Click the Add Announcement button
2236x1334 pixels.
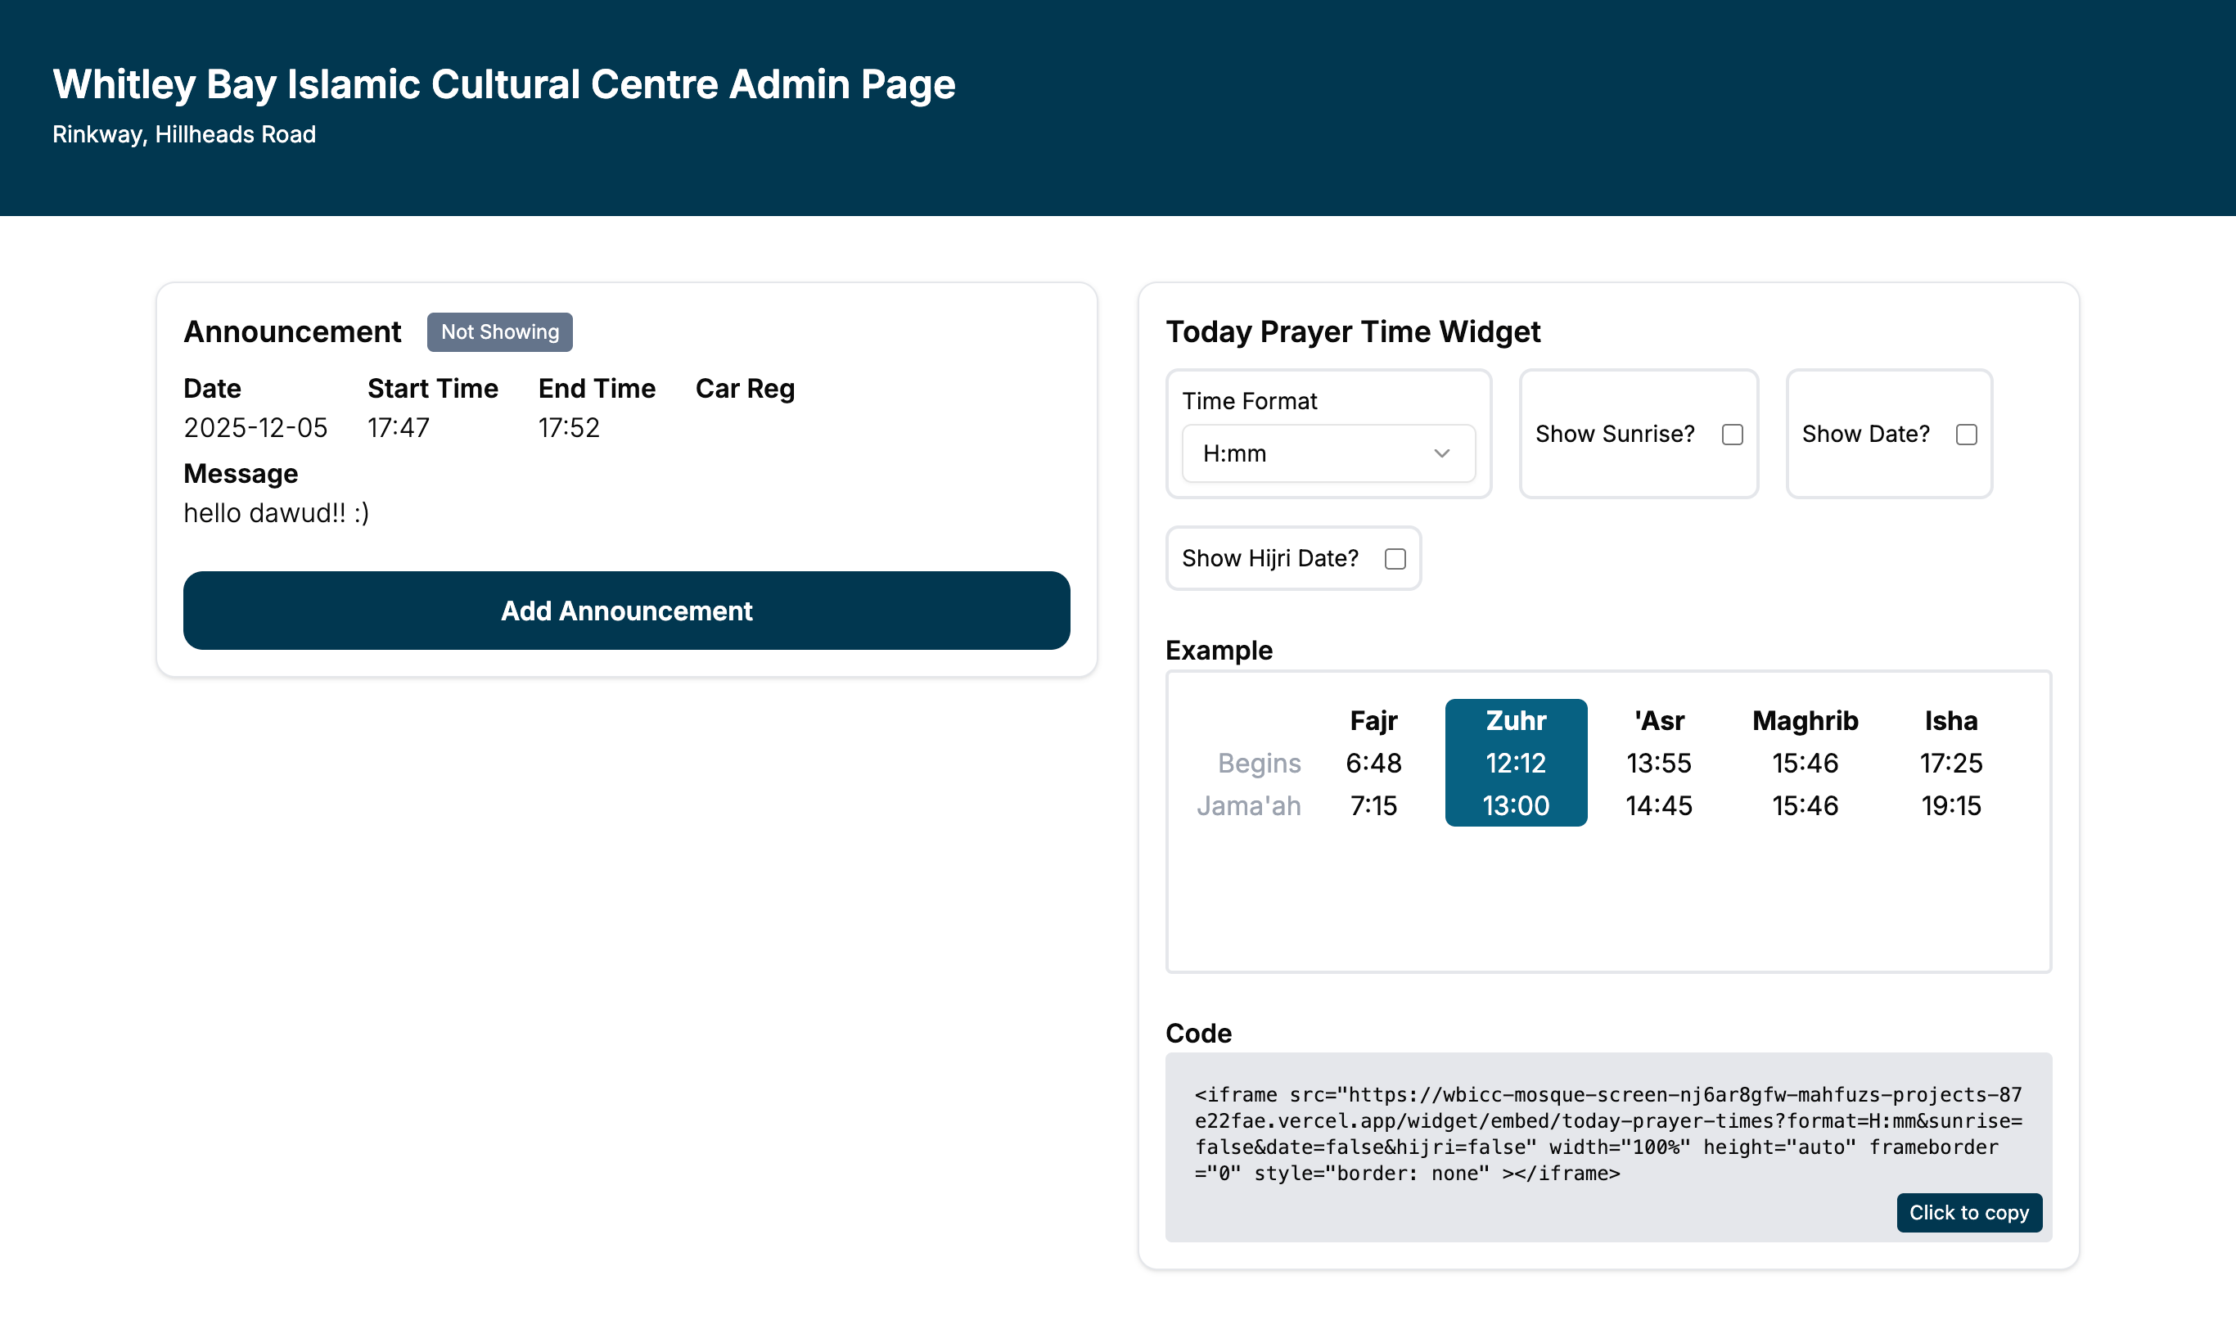626,611
